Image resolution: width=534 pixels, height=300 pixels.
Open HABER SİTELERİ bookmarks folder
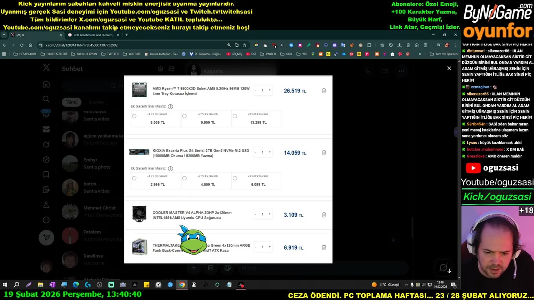tap(53, 54)
